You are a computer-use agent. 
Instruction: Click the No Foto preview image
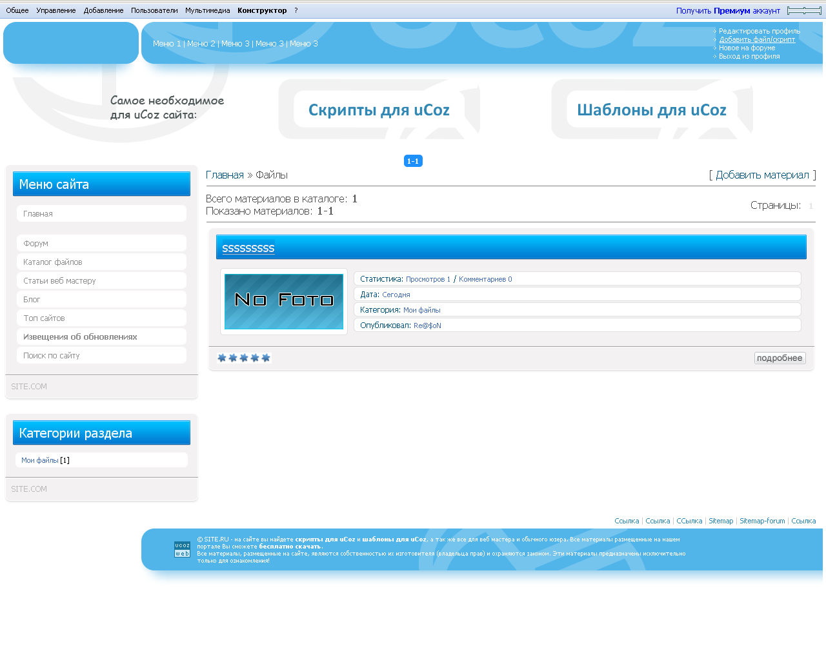(x=284, y=302)
